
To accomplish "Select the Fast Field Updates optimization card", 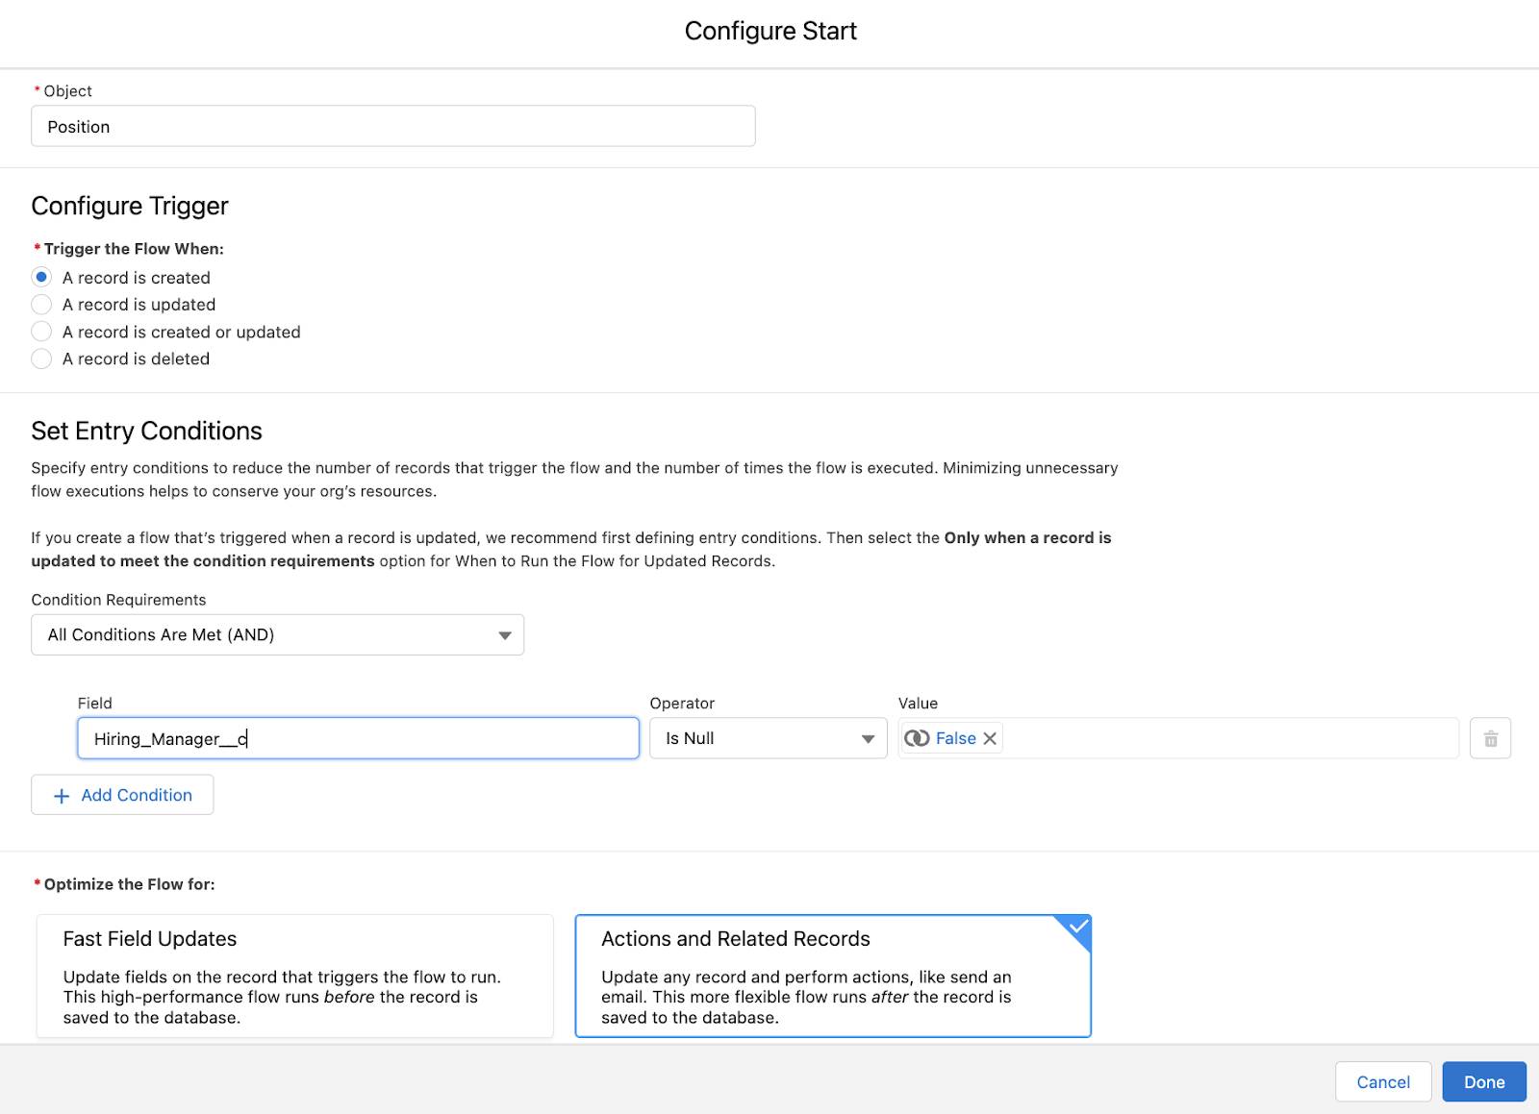I will 295,975.
